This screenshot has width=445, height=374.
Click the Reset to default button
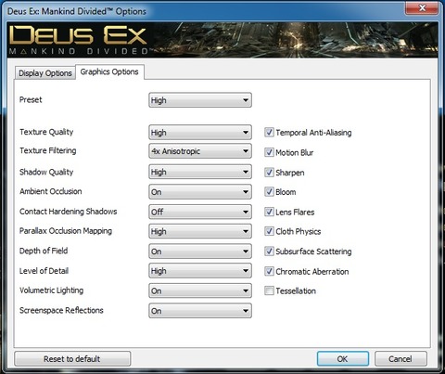(x=72, y=359)
